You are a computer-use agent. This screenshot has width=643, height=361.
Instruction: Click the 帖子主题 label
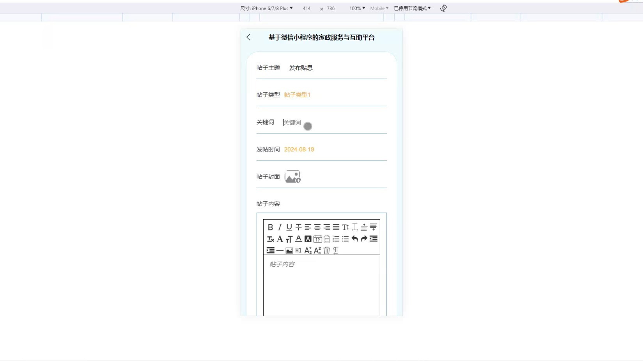click(268, 68)
